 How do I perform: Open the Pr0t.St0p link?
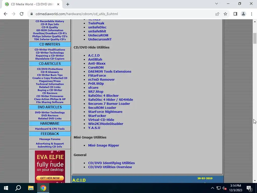pos(96,83)
